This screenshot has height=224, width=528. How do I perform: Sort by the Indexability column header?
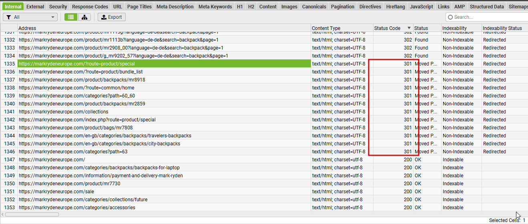[x=462, y=28]
